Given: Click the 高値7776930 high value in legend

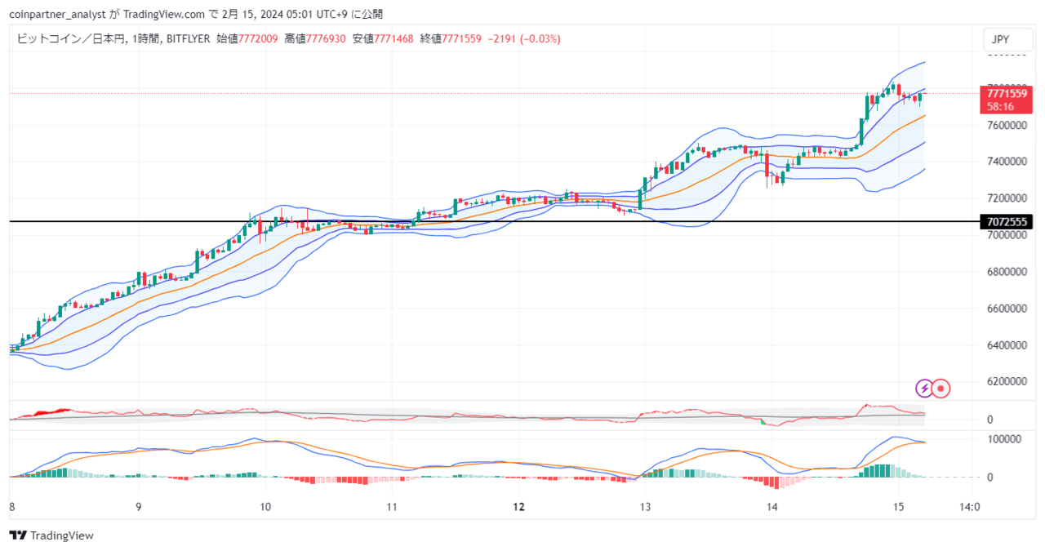Looking at the screenshot, I should pyautogui.click(x=315, y=38).
